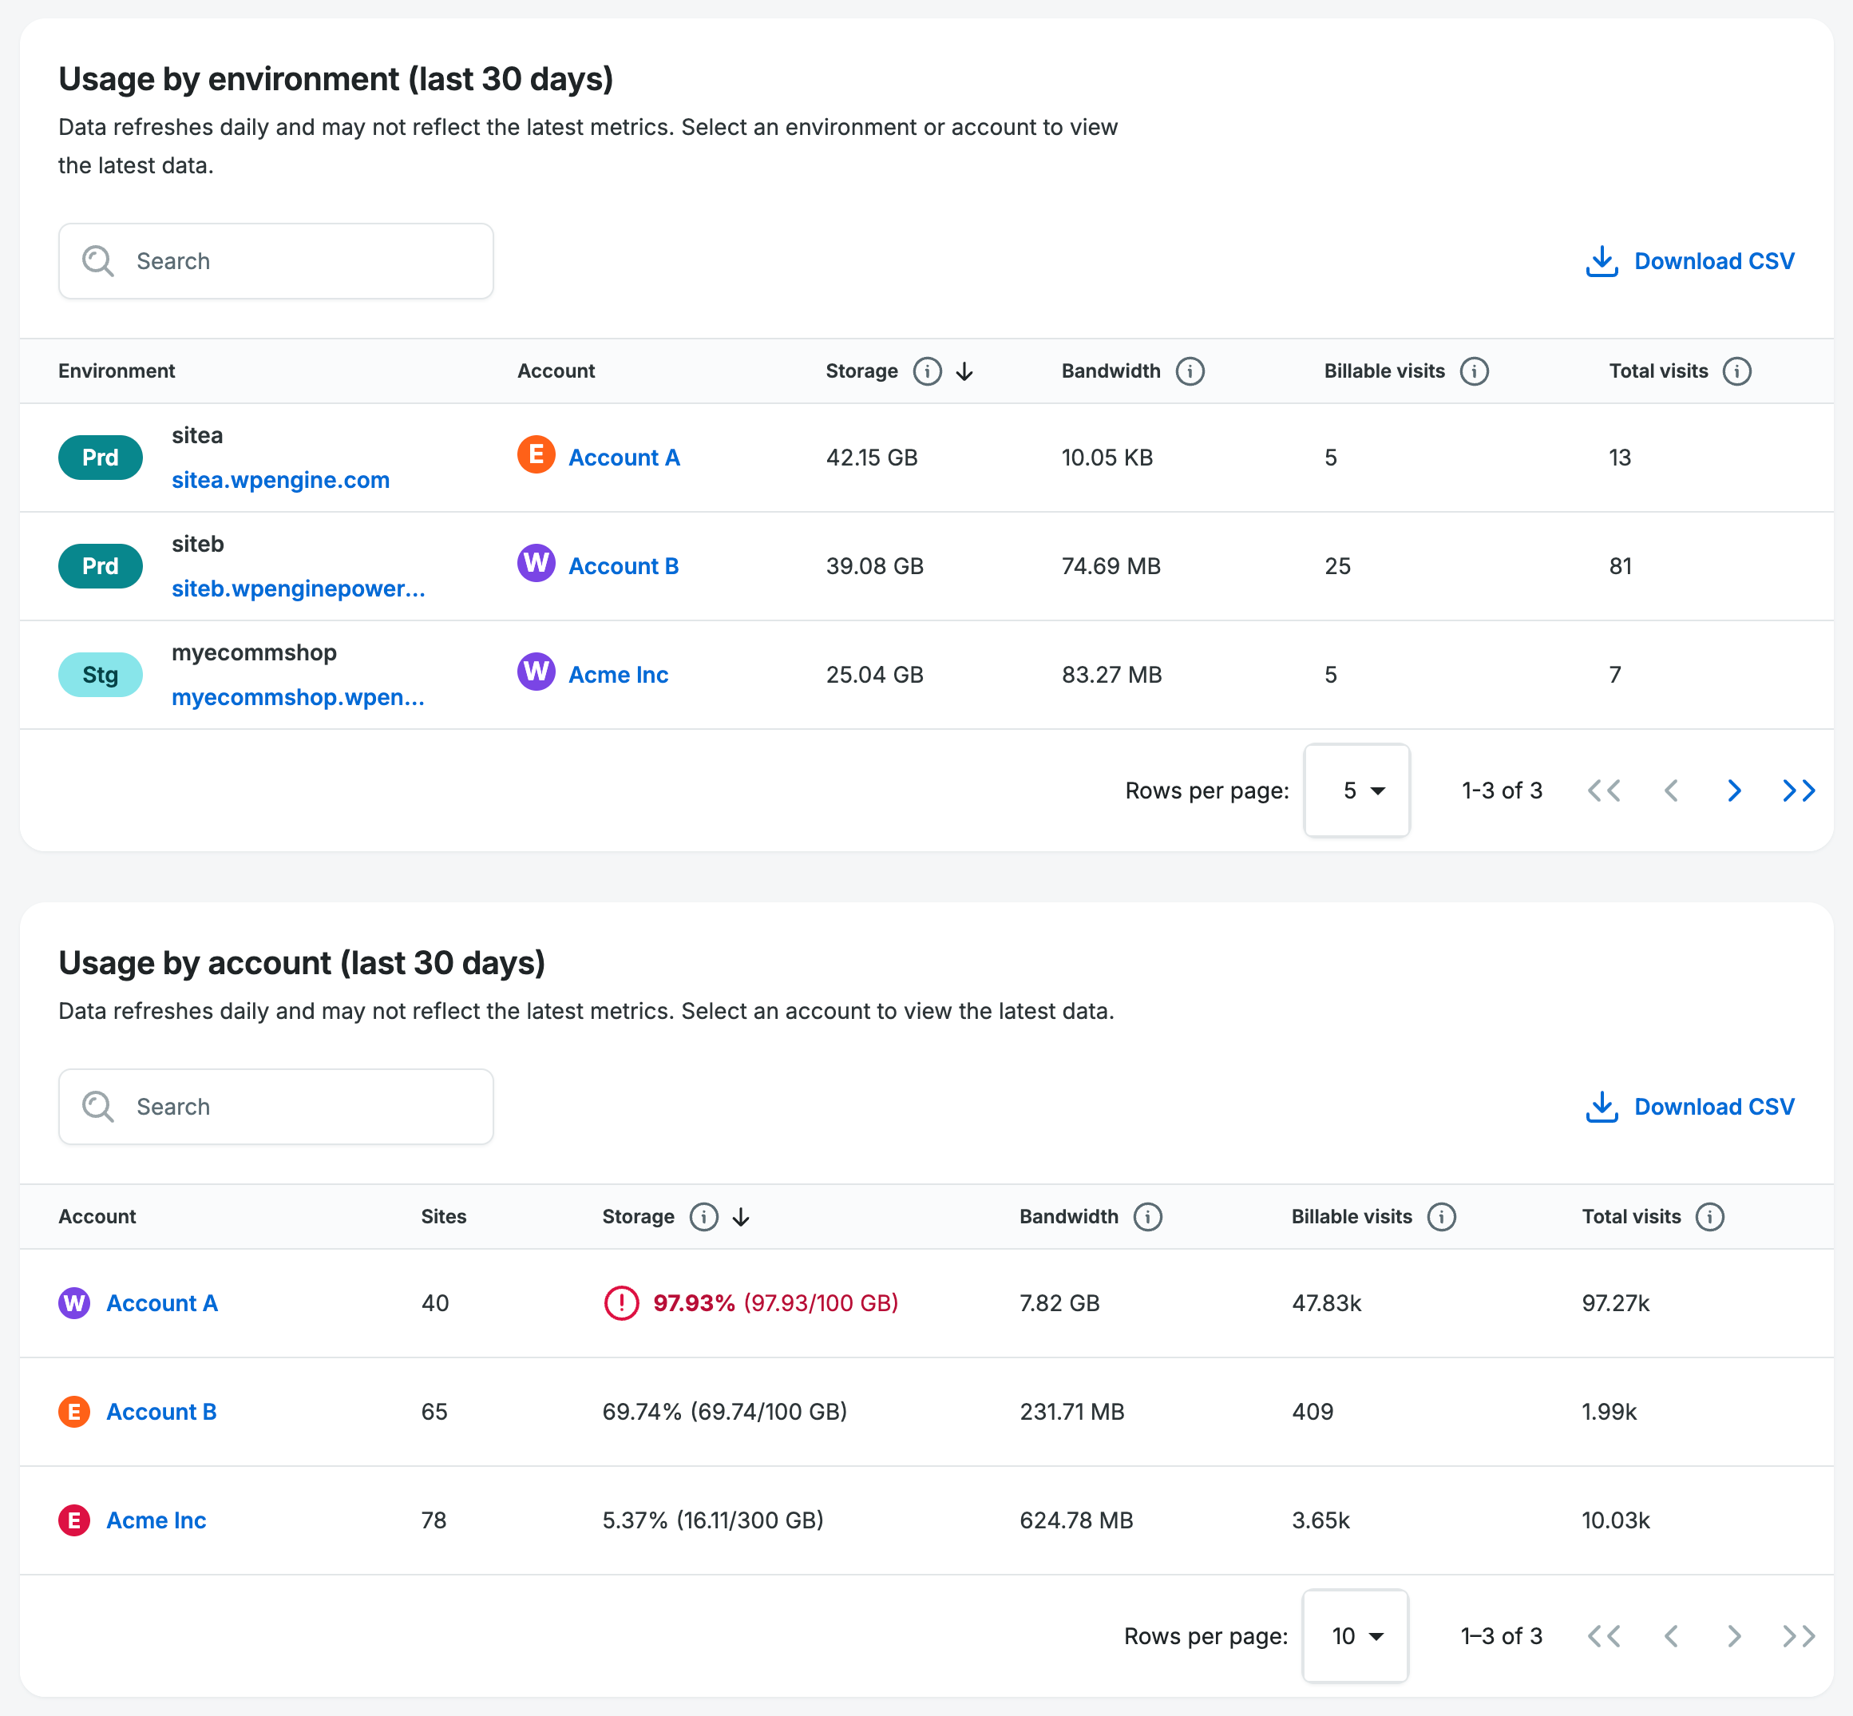Image resolution: width=1853 pixels, height=1716 pixels.
Task: Jump to last page in environment table
Action: (1798, 791)
